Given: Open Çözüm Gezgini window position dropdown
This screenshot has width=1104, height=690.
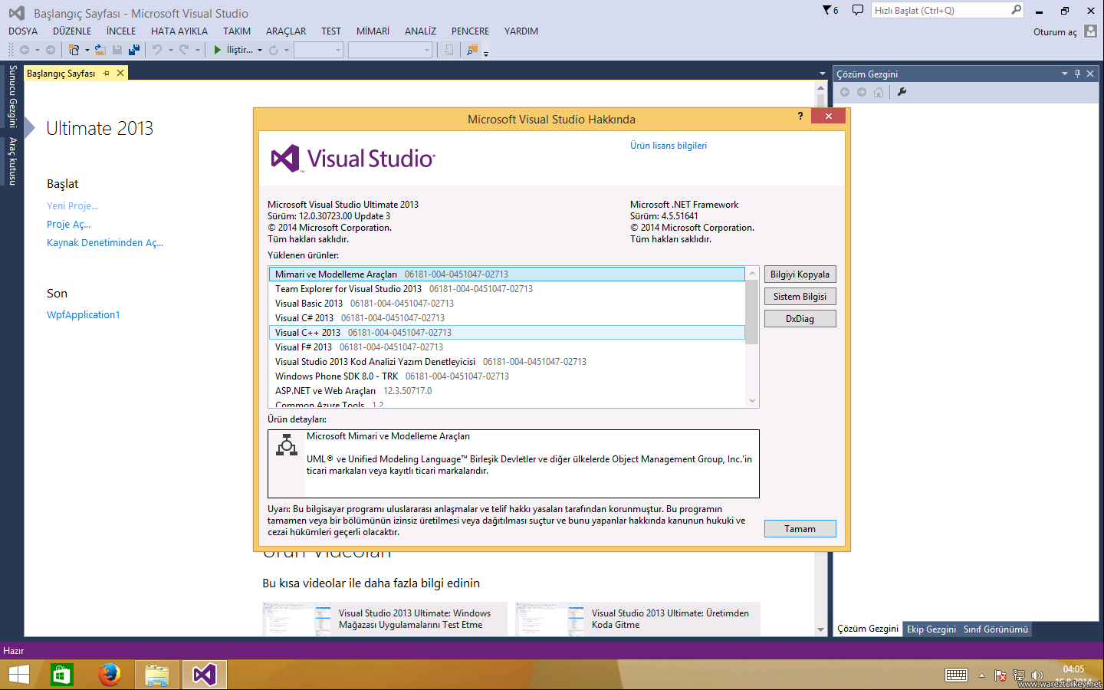Looking at the screenshot, I should click(1065, 74).
